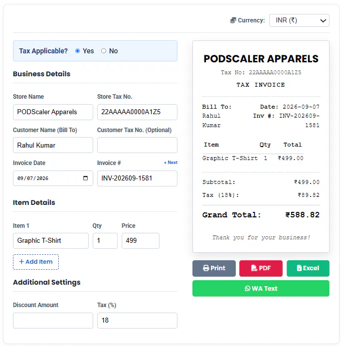Click the Grand Total ₹588.82 amount
Screen dimensions: 341x346
click(303, 215)
